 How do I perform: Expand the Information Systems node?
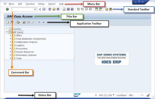point(11,55)
